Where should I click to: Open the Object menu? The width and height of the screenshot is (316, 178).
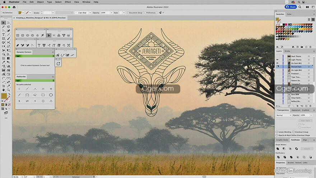(x=40, y=2)
